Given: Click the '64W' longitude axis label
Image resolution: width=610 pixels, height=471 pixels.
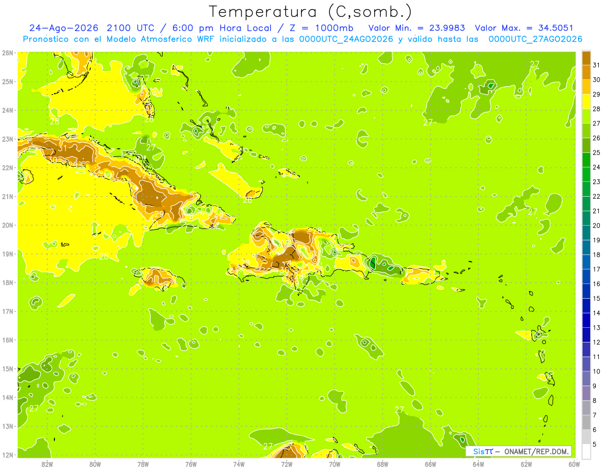Looking at the screenshot, I should pyautogui.click(x=478, y=464).
